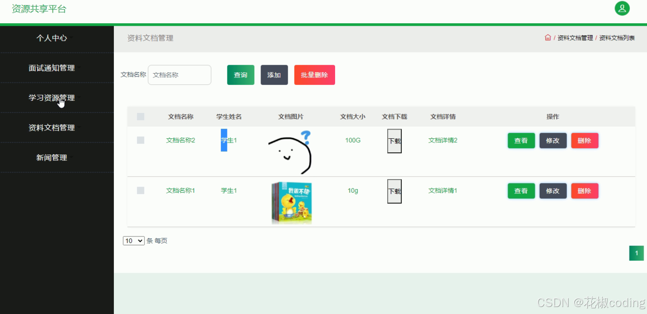
Task: Click the green 查询 search button
Action: [x=240, y=75]
